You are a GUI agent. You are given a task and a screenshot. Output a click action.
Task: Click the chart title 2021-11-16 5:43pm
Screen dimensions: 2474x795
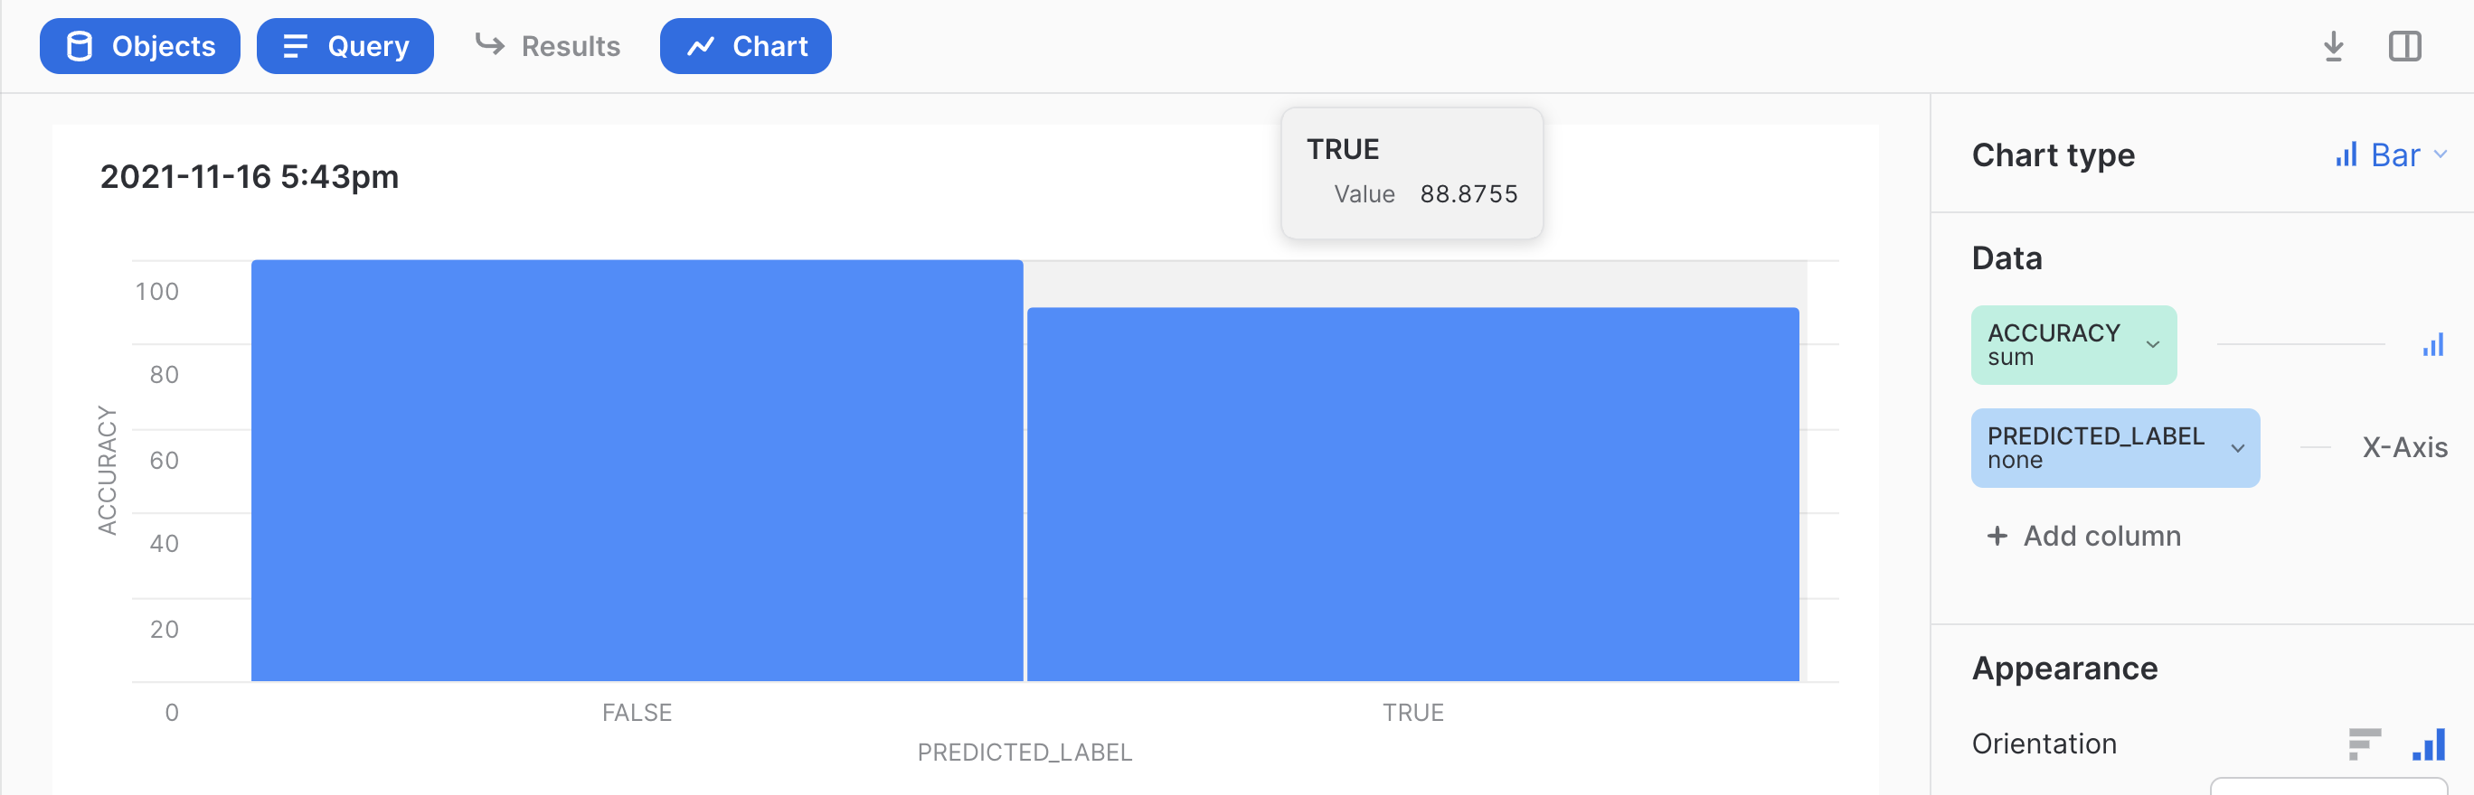[x=249, y=176]
